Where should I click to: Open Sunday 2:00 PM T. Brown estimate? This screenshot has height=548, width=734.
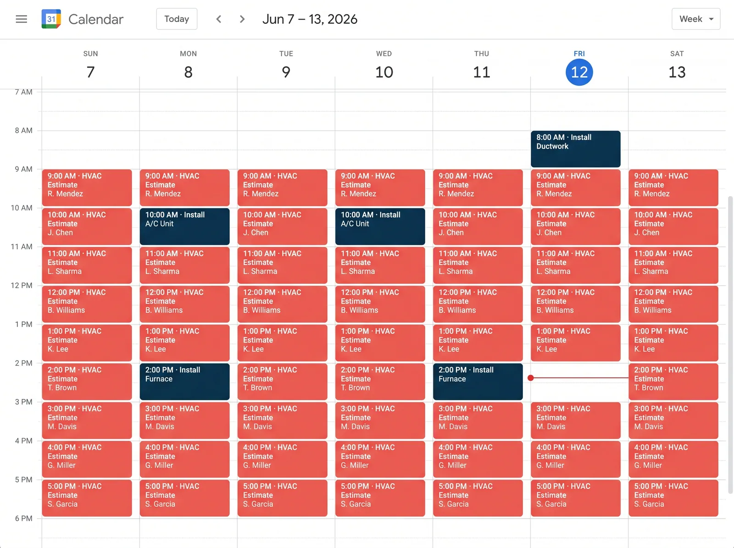[87, 382]
